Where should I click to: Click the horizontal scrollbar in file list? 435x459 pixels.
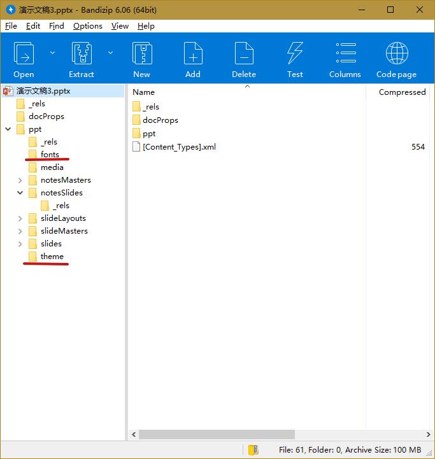[x=217, y=435]
